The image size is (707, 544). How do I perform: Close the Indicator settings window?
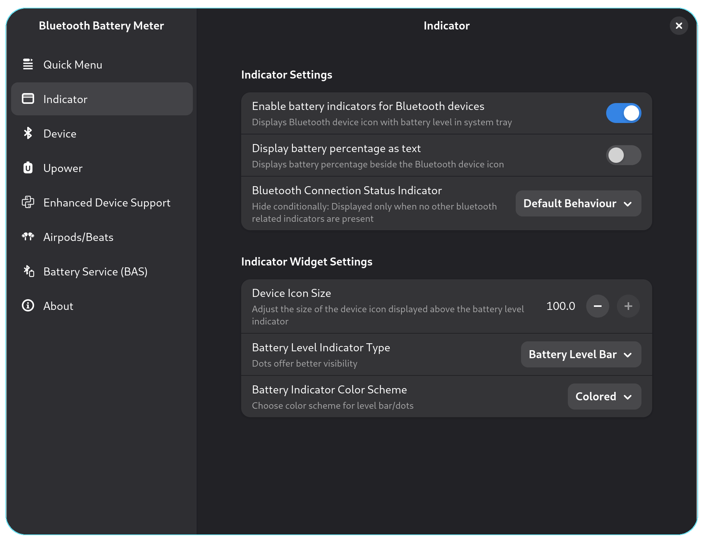pos(679,26)
